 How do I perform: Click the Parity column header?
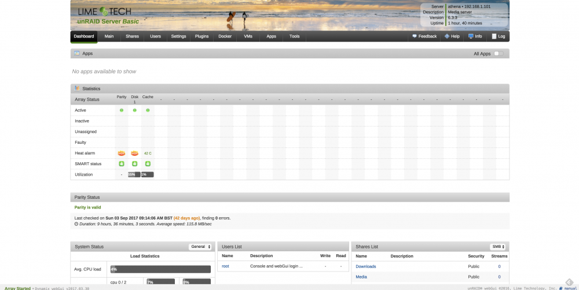tap(122, 97)
